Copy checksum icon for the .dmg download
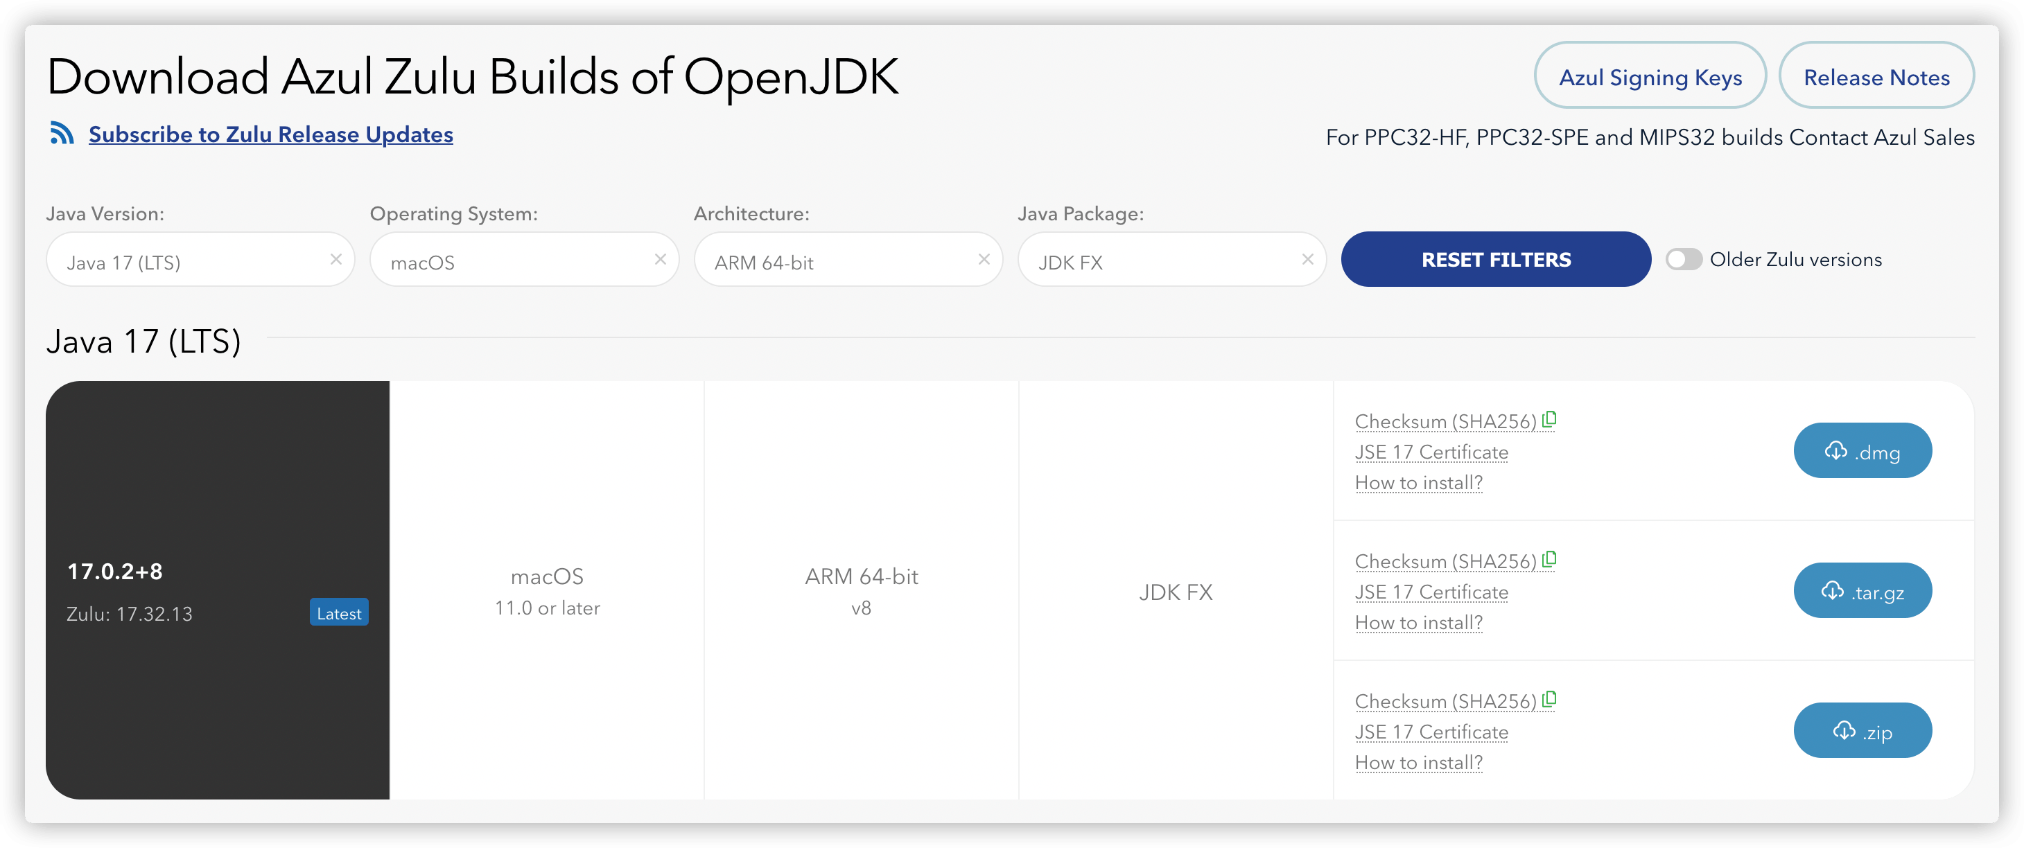The image size is (2024, 848). point(1549,420)
